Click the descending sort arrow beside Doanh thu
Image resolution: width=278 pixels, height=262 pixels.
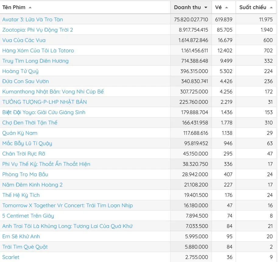tap(206, 7)
